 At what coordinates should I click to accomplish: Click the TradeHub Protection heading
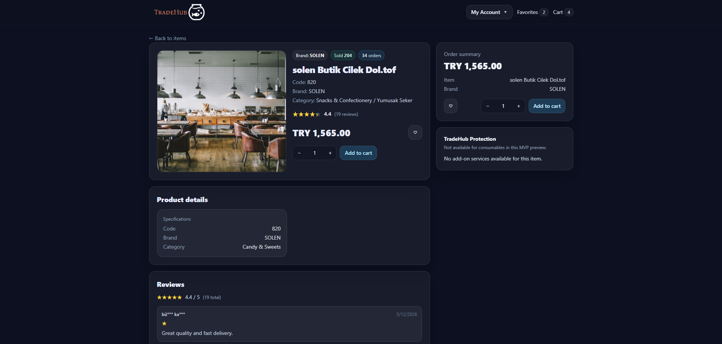pos(470,139)
